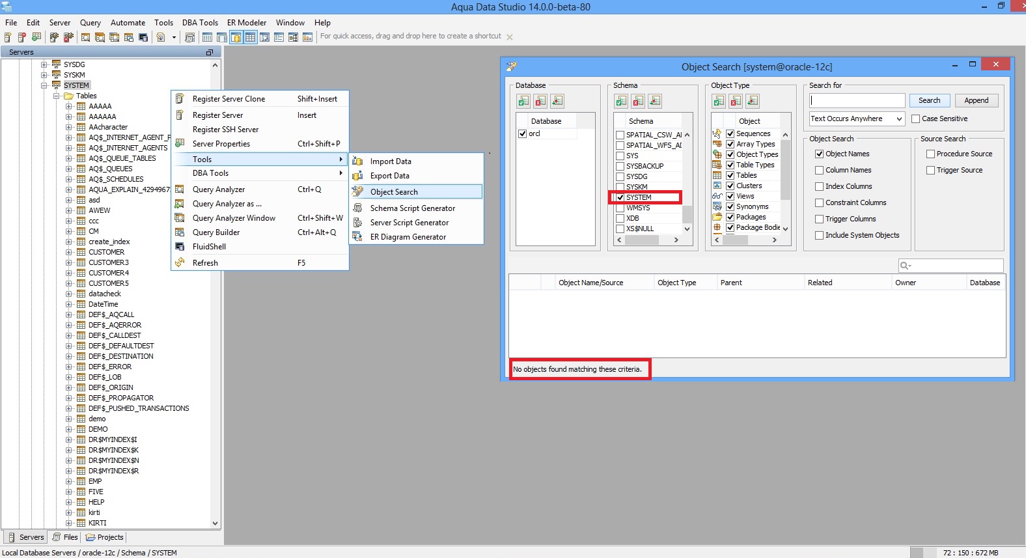Click down arrow of Servers tree scrollbar
The width and height of the screenshot is (1026, 558).
[x=215, y=523]
